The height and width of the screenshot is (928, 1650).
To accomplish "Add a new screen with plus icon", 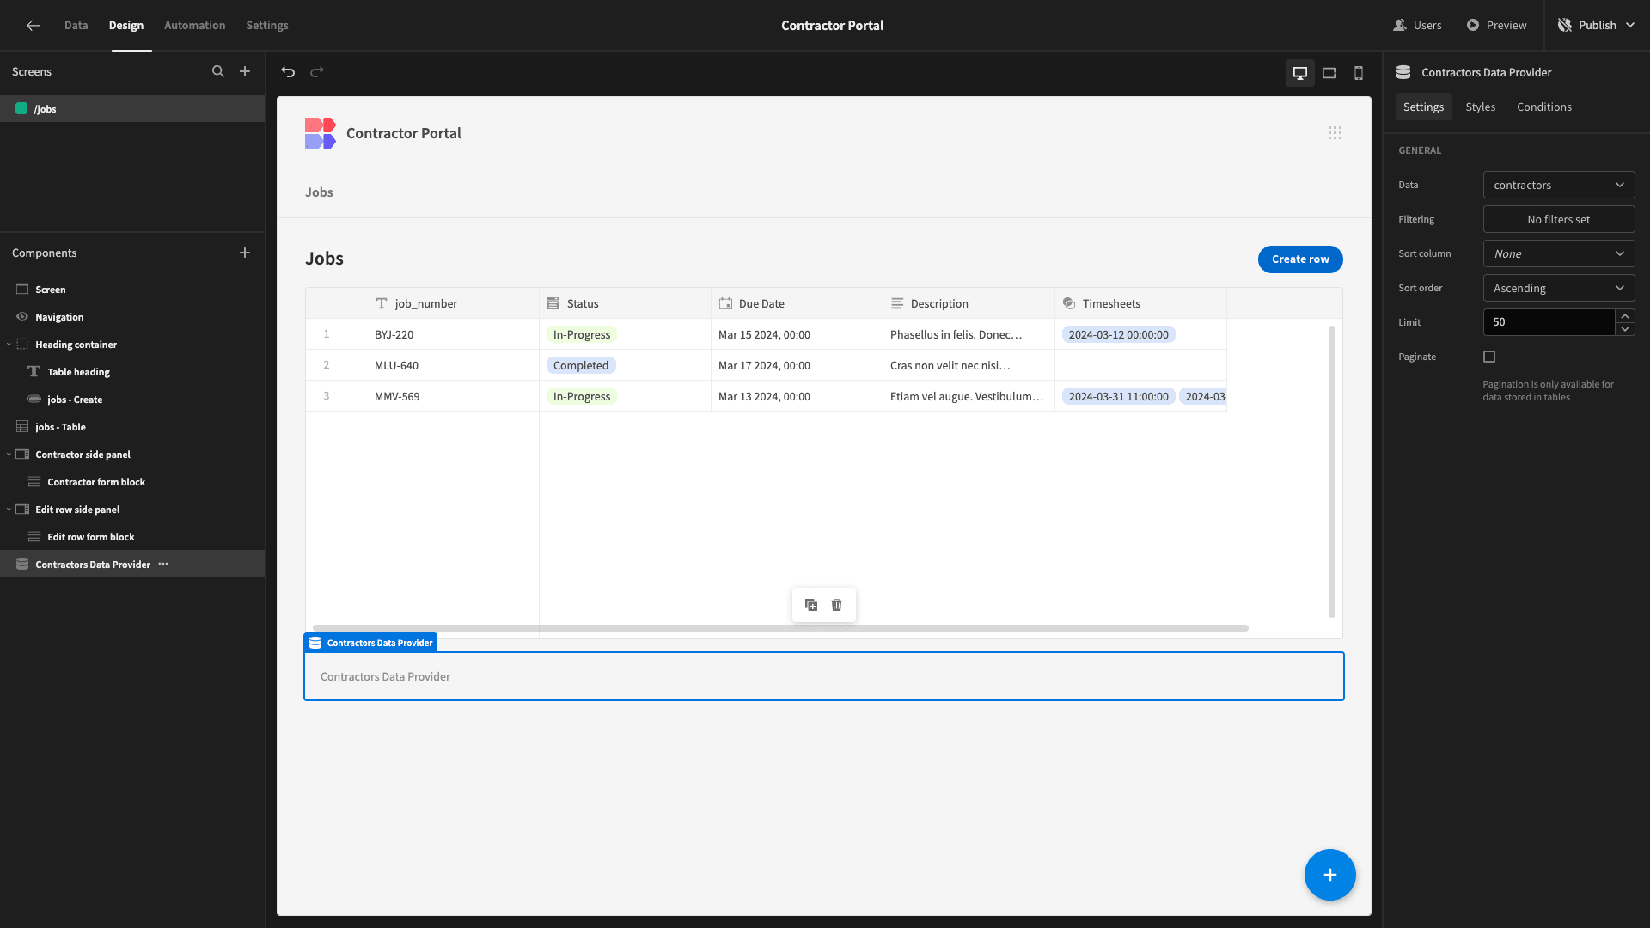I will point(245,71).
